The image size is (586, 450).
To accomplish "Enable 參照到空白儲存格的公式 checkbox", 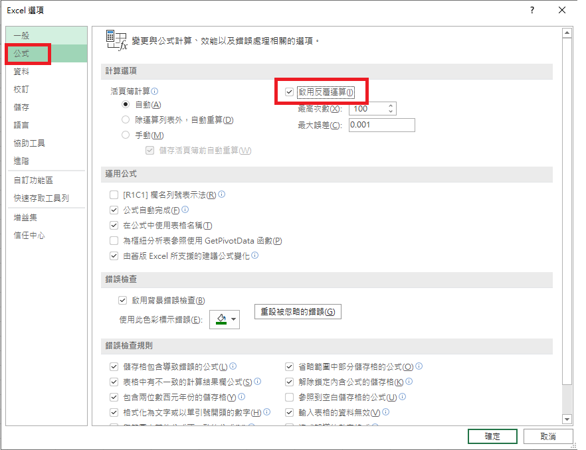I will click(289, 398).
